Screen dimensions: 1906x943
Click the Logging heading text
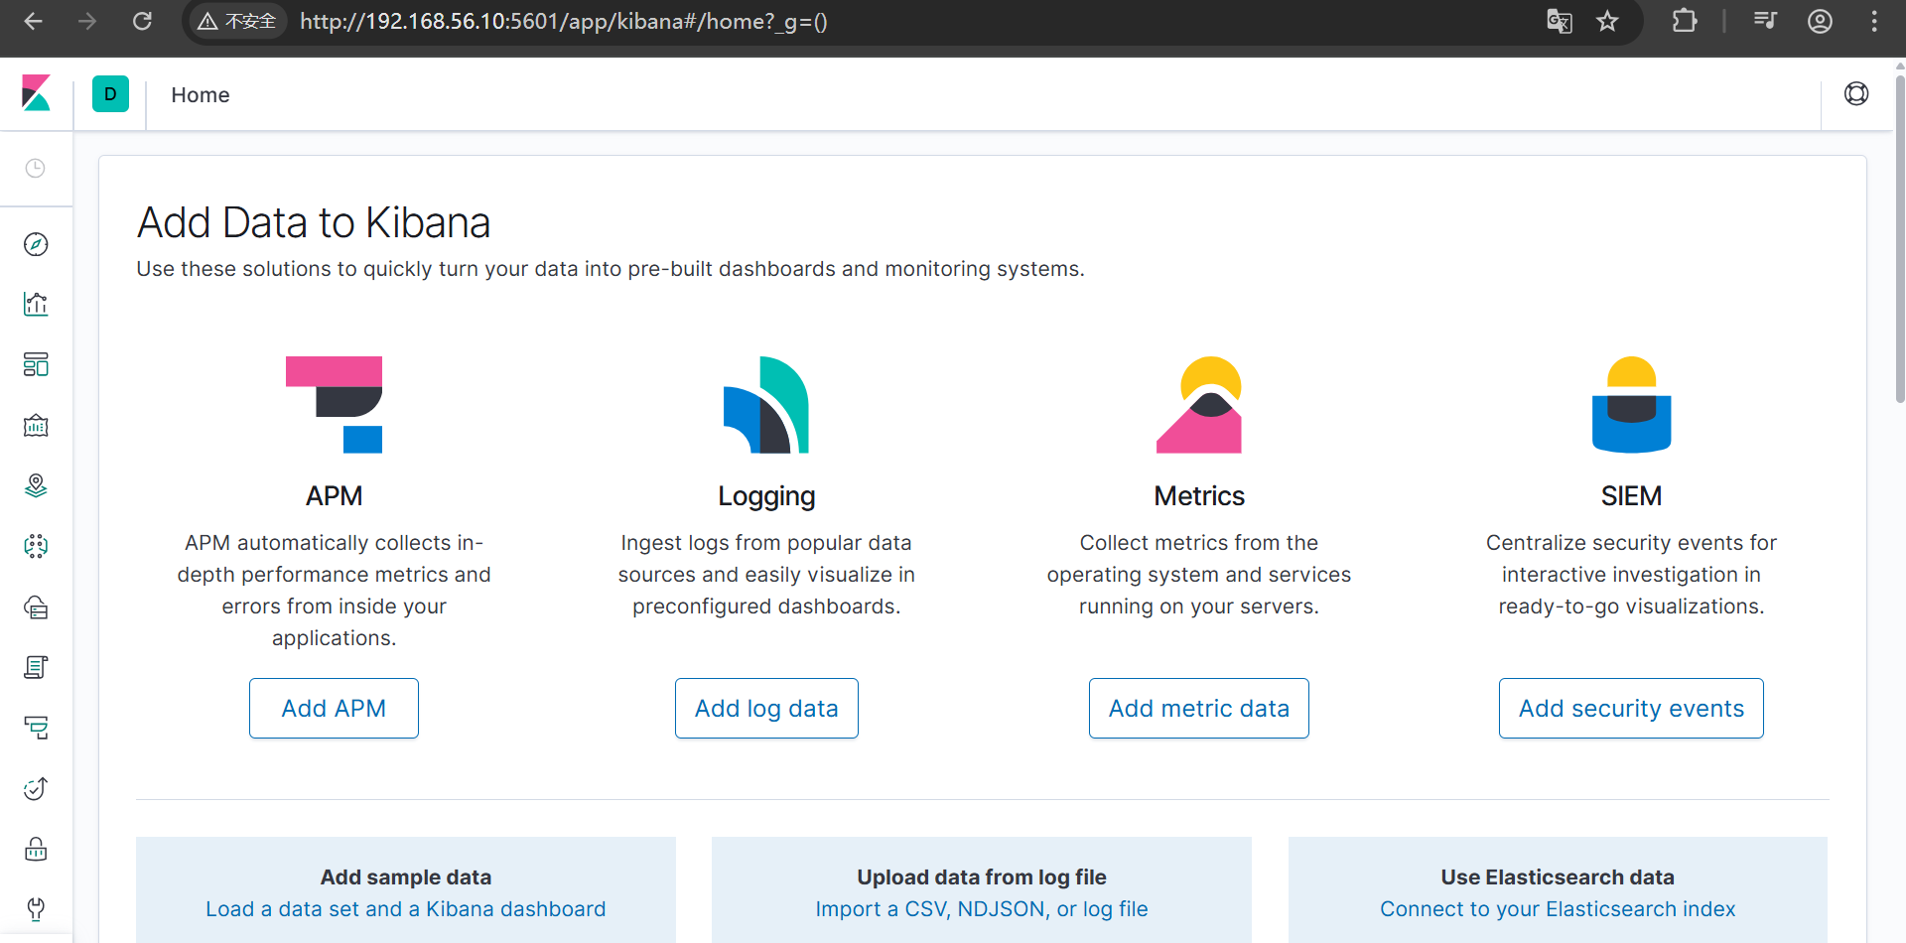click(x=766, y=496)
